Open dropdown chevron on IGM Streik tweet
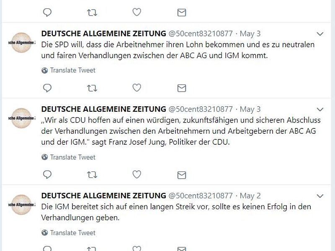335x251 pixels. [x=320, y=196]
